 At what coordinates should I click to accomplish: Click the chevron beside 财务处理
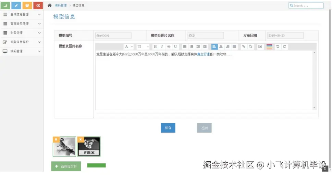[x=39, y=33]
